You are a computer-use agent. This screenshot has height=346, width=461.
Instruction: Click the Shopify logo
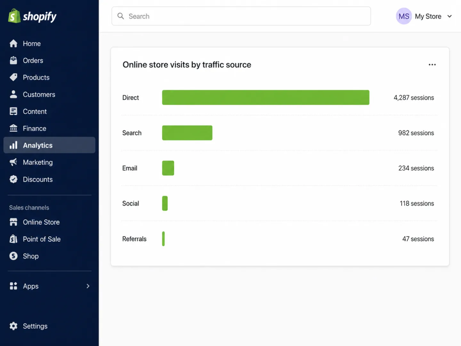click(x=32, y=16)
